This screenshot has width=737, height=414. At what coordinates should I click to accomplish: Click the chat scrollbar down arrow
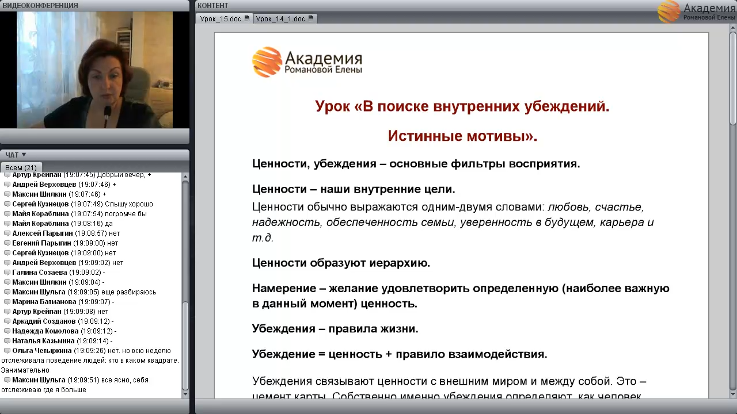point(185,394)
